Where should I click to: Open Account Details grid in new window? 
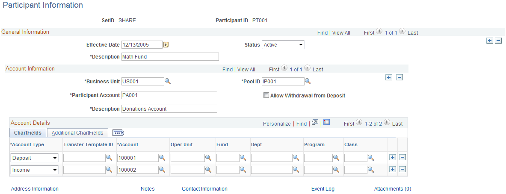pyautogui.click(x=315, y=123)
